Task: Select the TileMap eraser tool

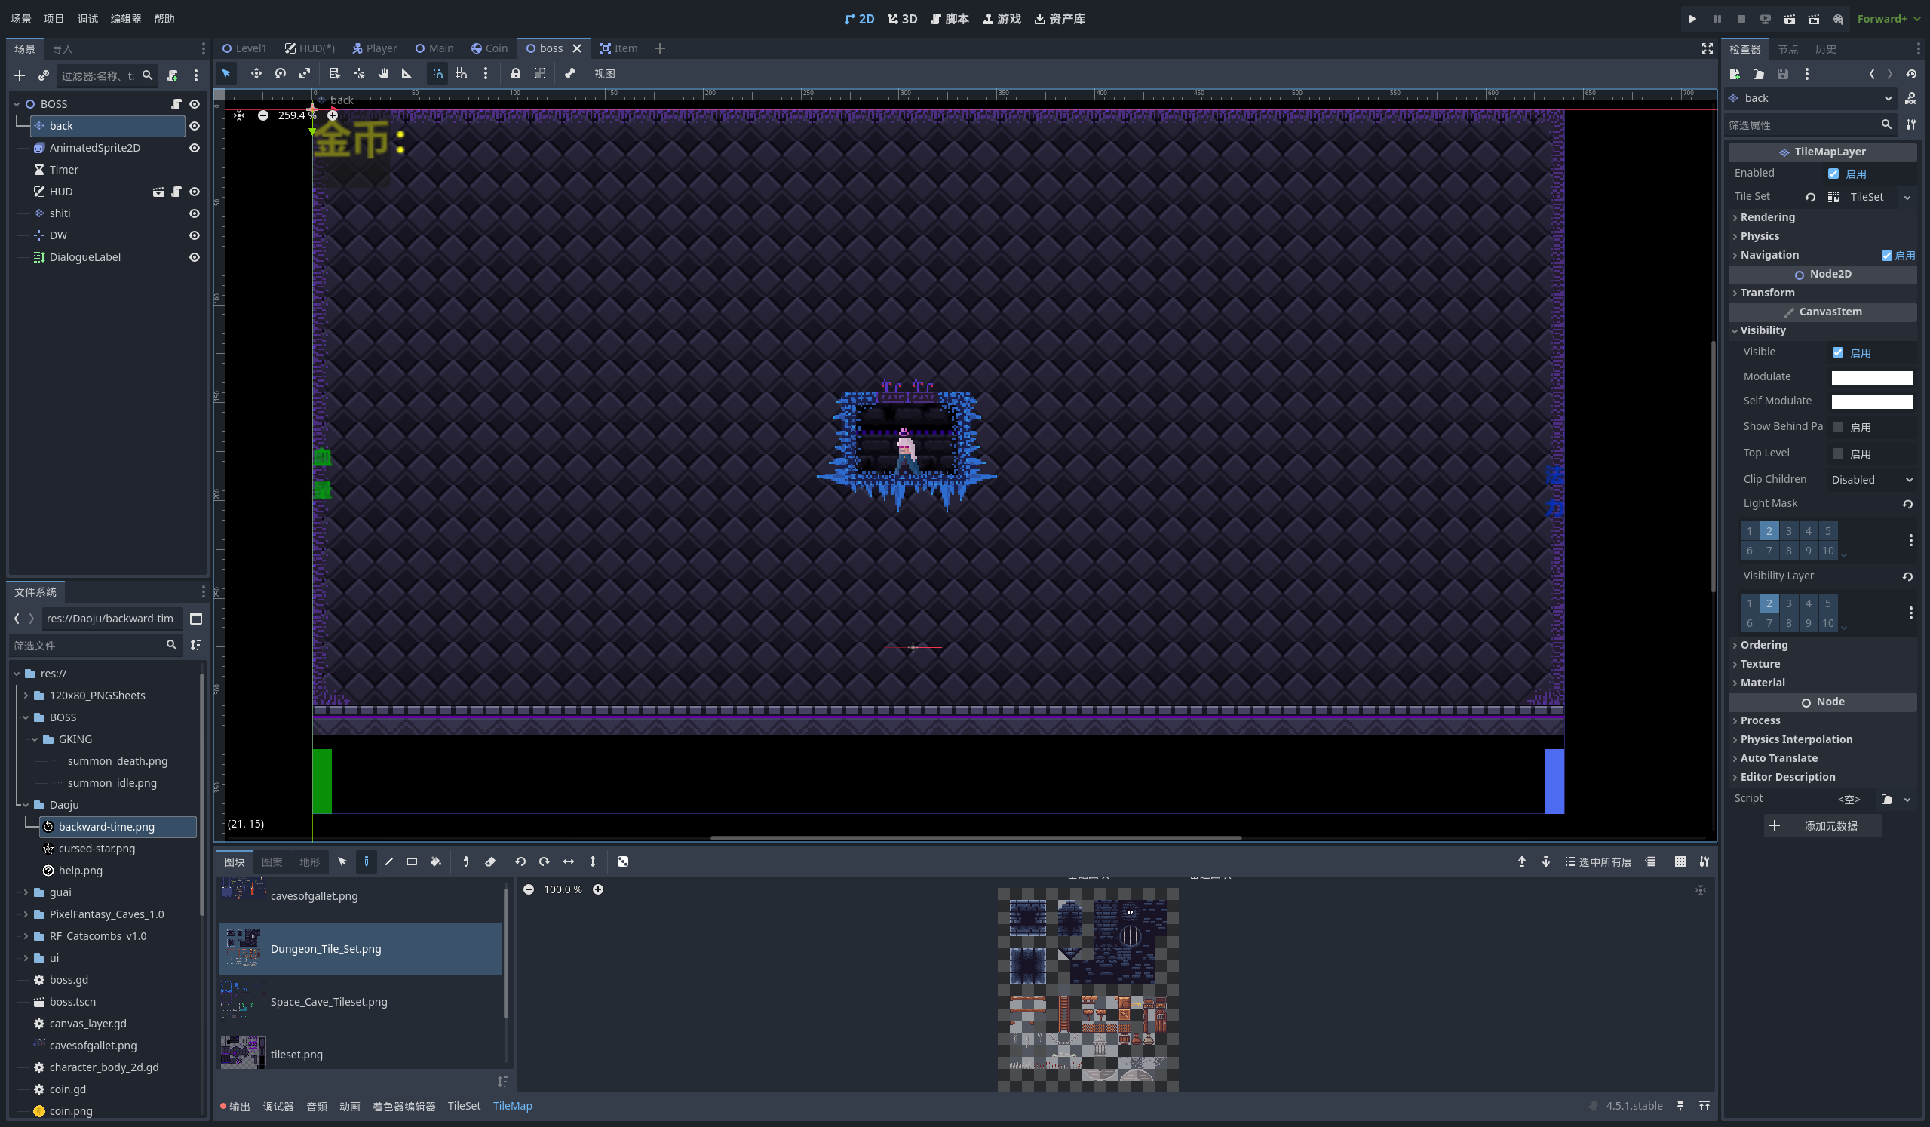Action: (x=490, y=862)
